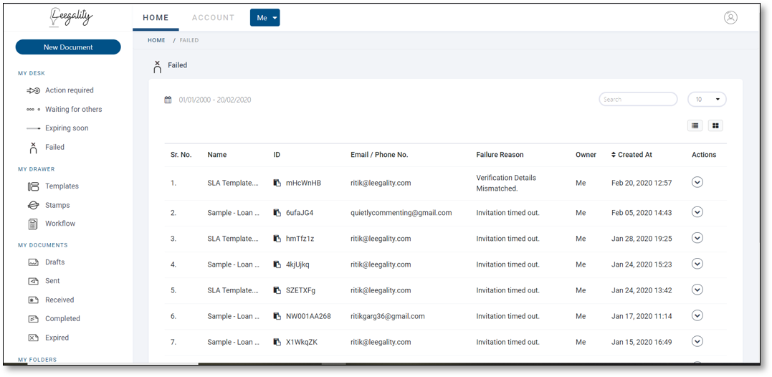This screenshot has width=772, height=377.
Task: Select timestamp Jan 17, 2020 11:14
Action: (x=642, y=317)
